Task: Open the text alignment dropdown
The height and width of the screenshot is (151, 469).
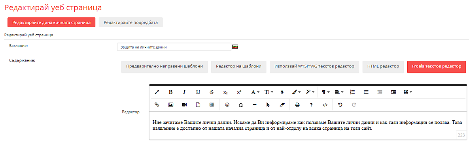Action: point(339,92)
